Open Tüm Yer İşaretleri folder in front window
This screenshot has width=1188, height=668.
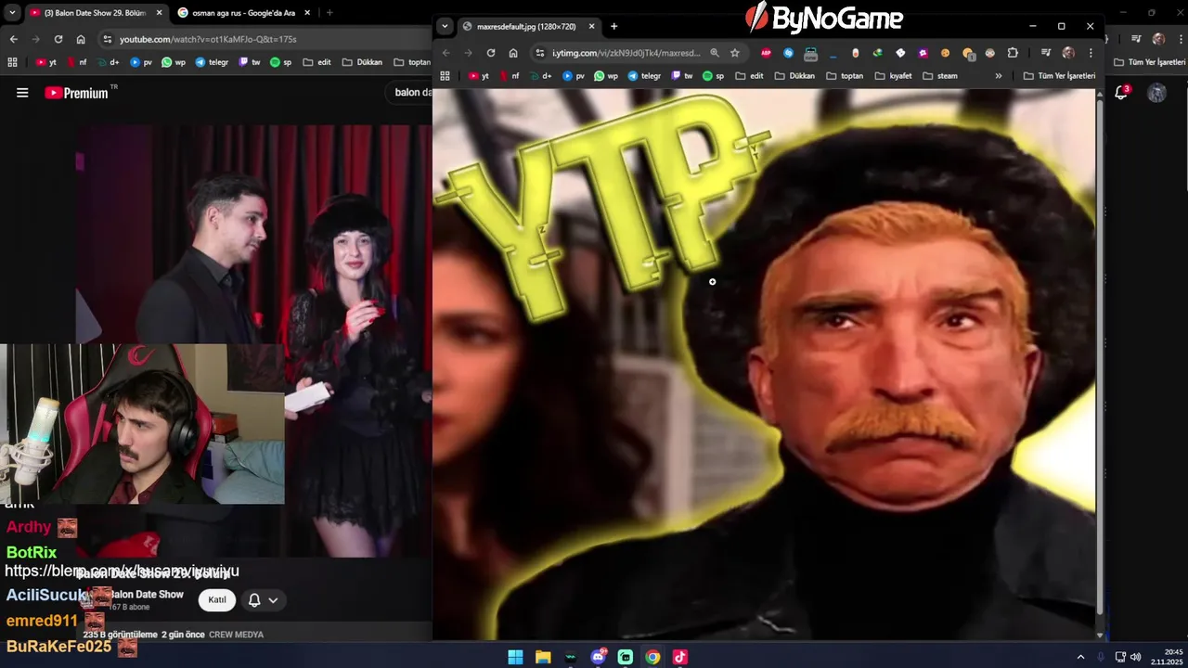(1059, 76)
